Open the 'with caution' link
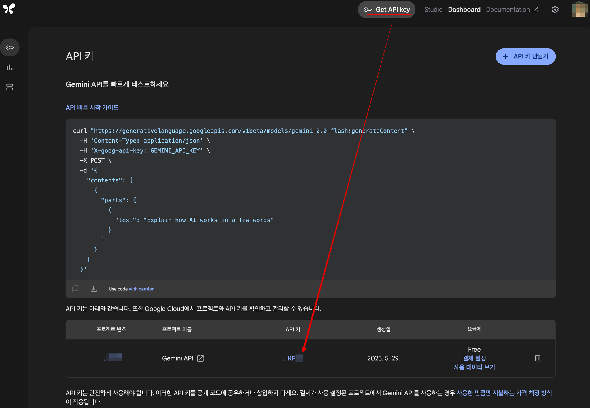 coord(142,289)
